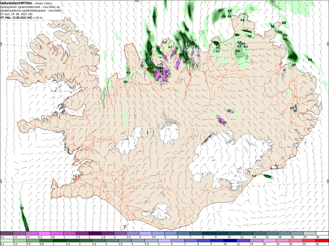The height and width of the screenshot is (246, 329).
Task: Pick the dark blue 10 swatch, rain scale
Action: tap(230, 241)
